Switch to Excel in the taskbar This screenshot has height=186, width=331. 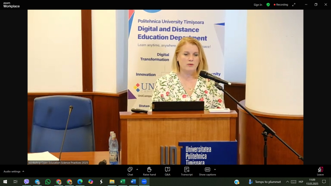(x=123, y=182)
